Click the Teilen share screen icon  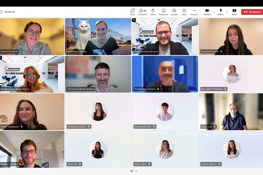(x=234, y=12)
